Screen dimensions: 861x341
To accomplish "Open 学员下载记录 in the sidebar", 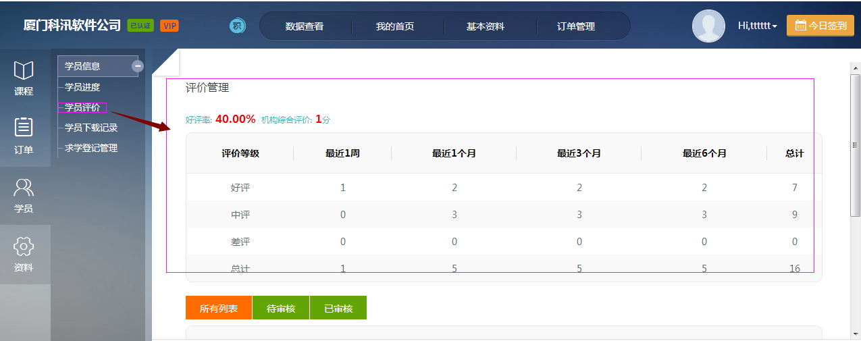I will point(91,128).
